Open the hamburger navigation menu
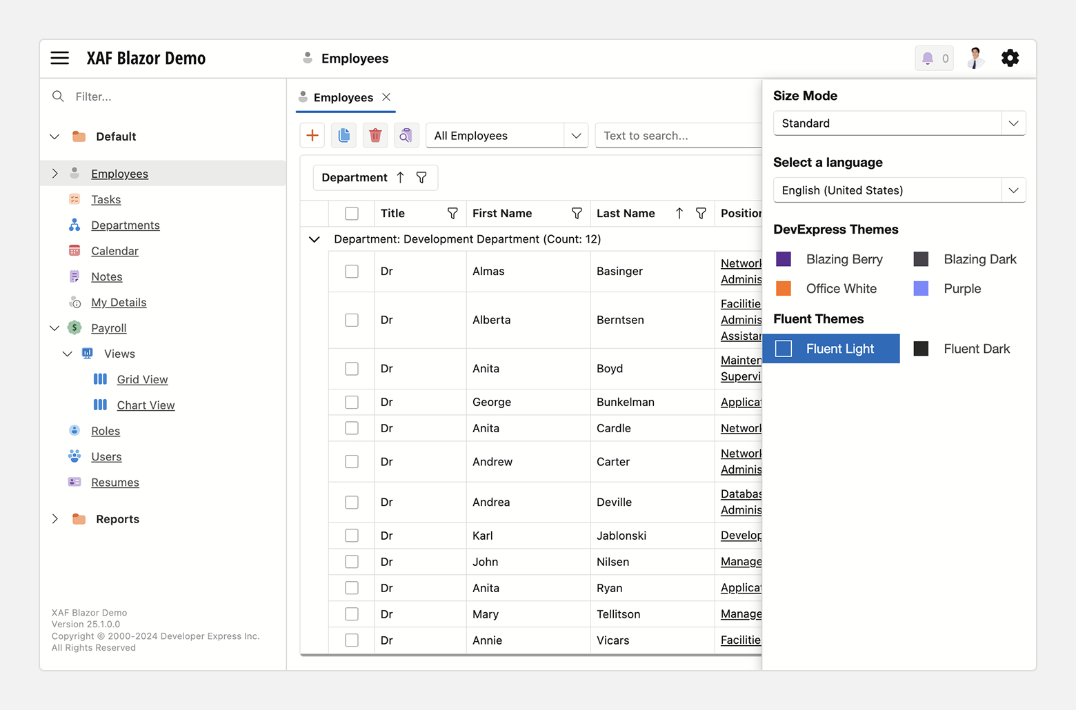The image size is (1076, 710). coord(60,58)
